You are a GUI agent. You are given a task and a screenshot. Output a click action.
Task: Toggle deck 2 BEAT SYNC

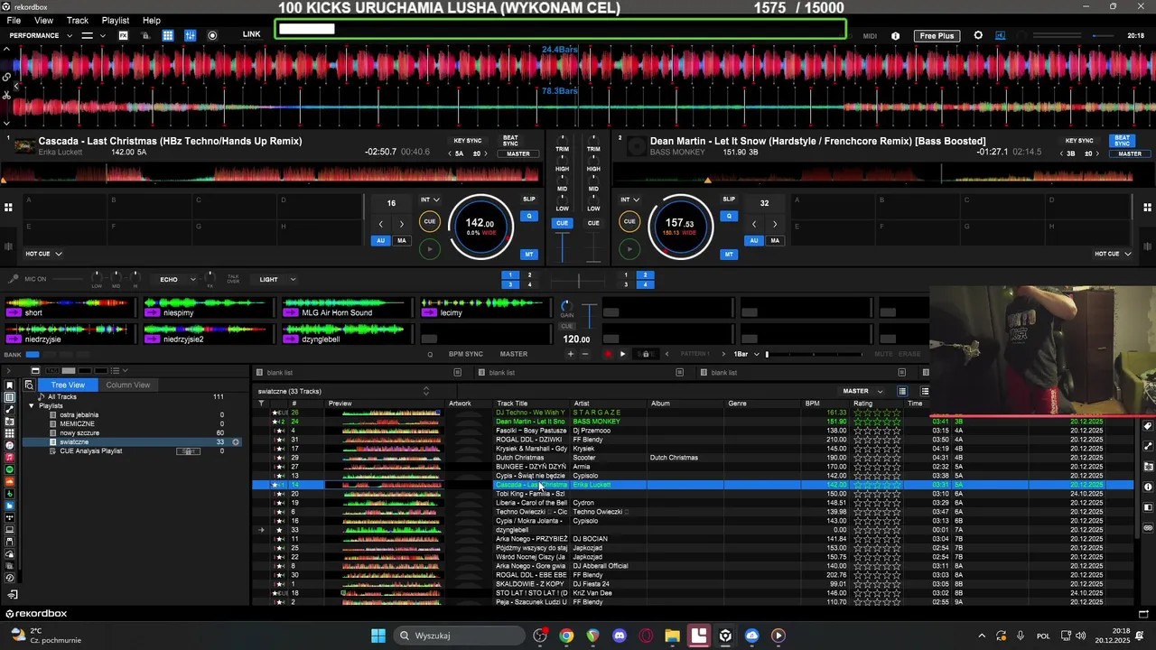point(1123,141)
